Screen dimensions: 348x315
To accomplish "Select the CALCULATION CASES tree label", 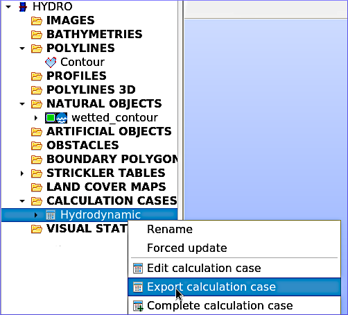I will click(x=112, y=201).
